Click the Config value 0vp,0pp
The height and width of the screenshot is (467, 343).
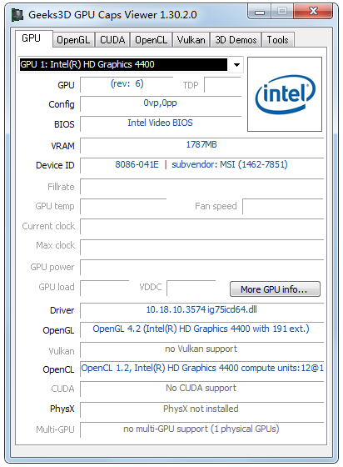161,103
